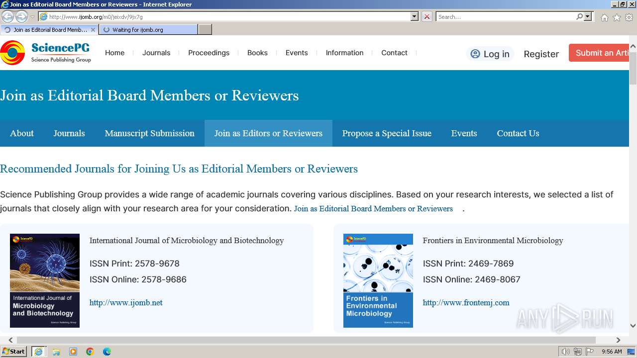637x358 pixels.
Task: Go back with the browser Back arrow
Action: tap(7, 16)
